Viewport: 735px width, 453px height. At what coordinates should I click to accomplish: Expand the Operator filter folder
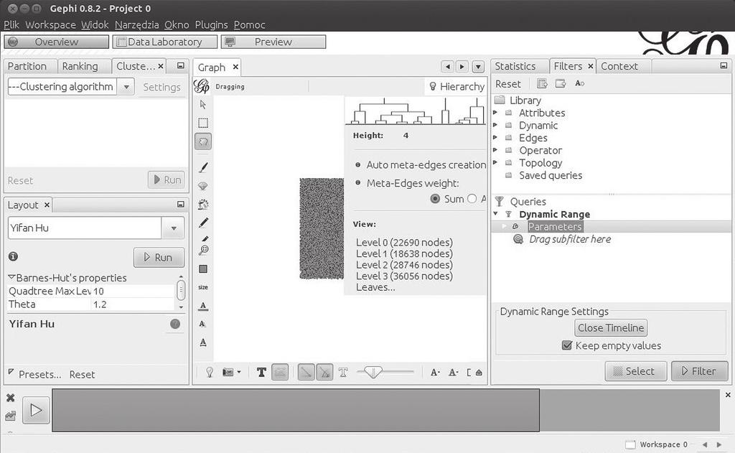[x=495, y=150]
